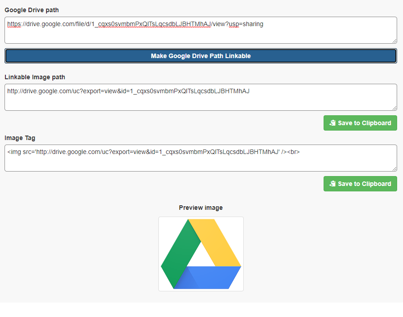The image size is (403, 317).
Task: Click the Make Google Drive Path Linkable button
Action: (201, 56)
